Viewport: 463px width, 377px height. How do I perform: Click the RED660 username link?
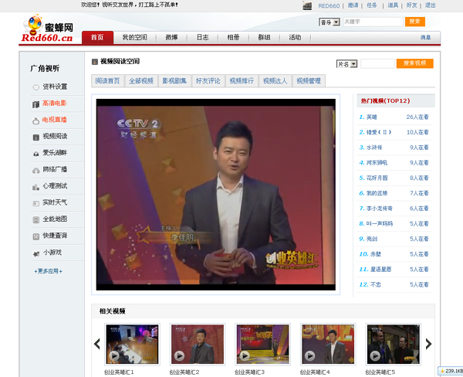(x=329, y=6)
